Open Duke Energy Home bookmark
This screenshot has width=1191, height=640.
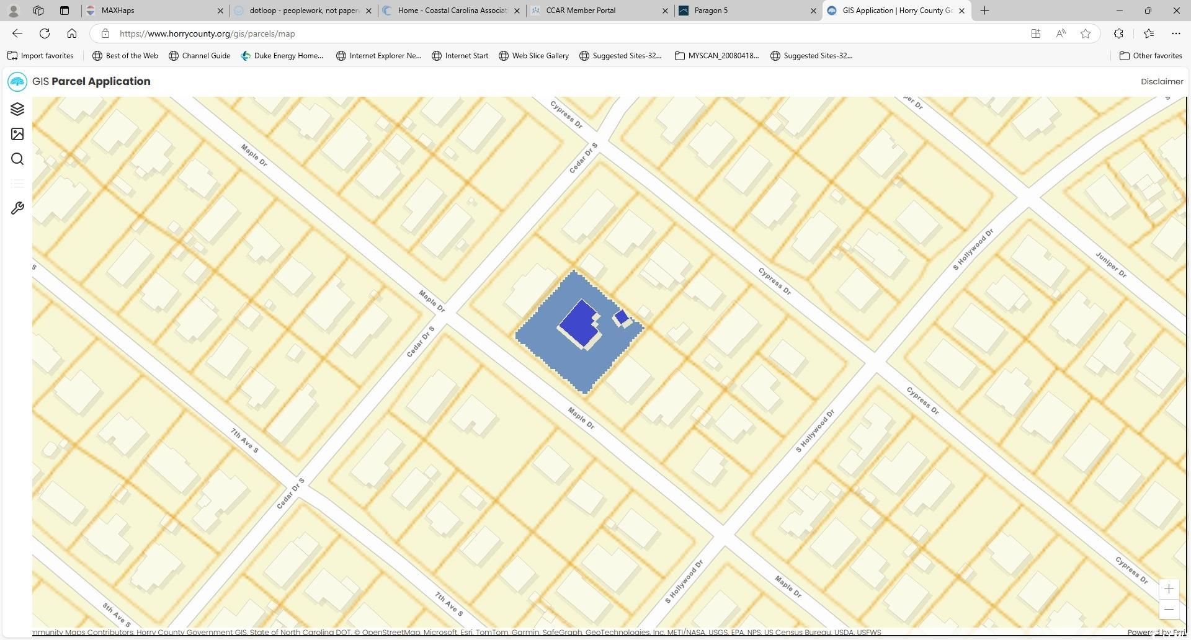click(x=282, y=56)
